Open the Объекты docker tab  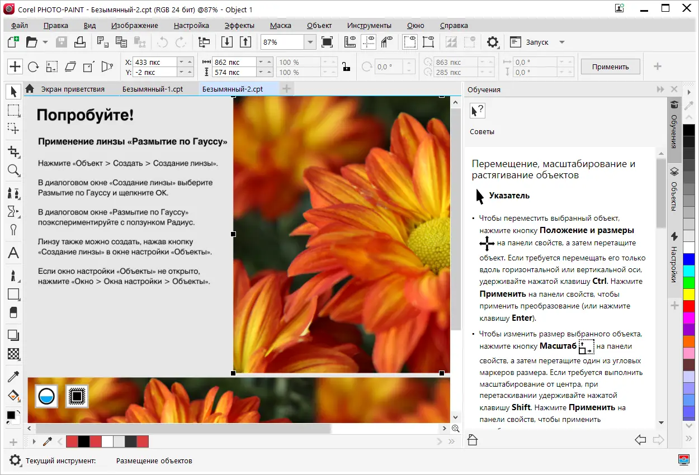coord(674,190)
